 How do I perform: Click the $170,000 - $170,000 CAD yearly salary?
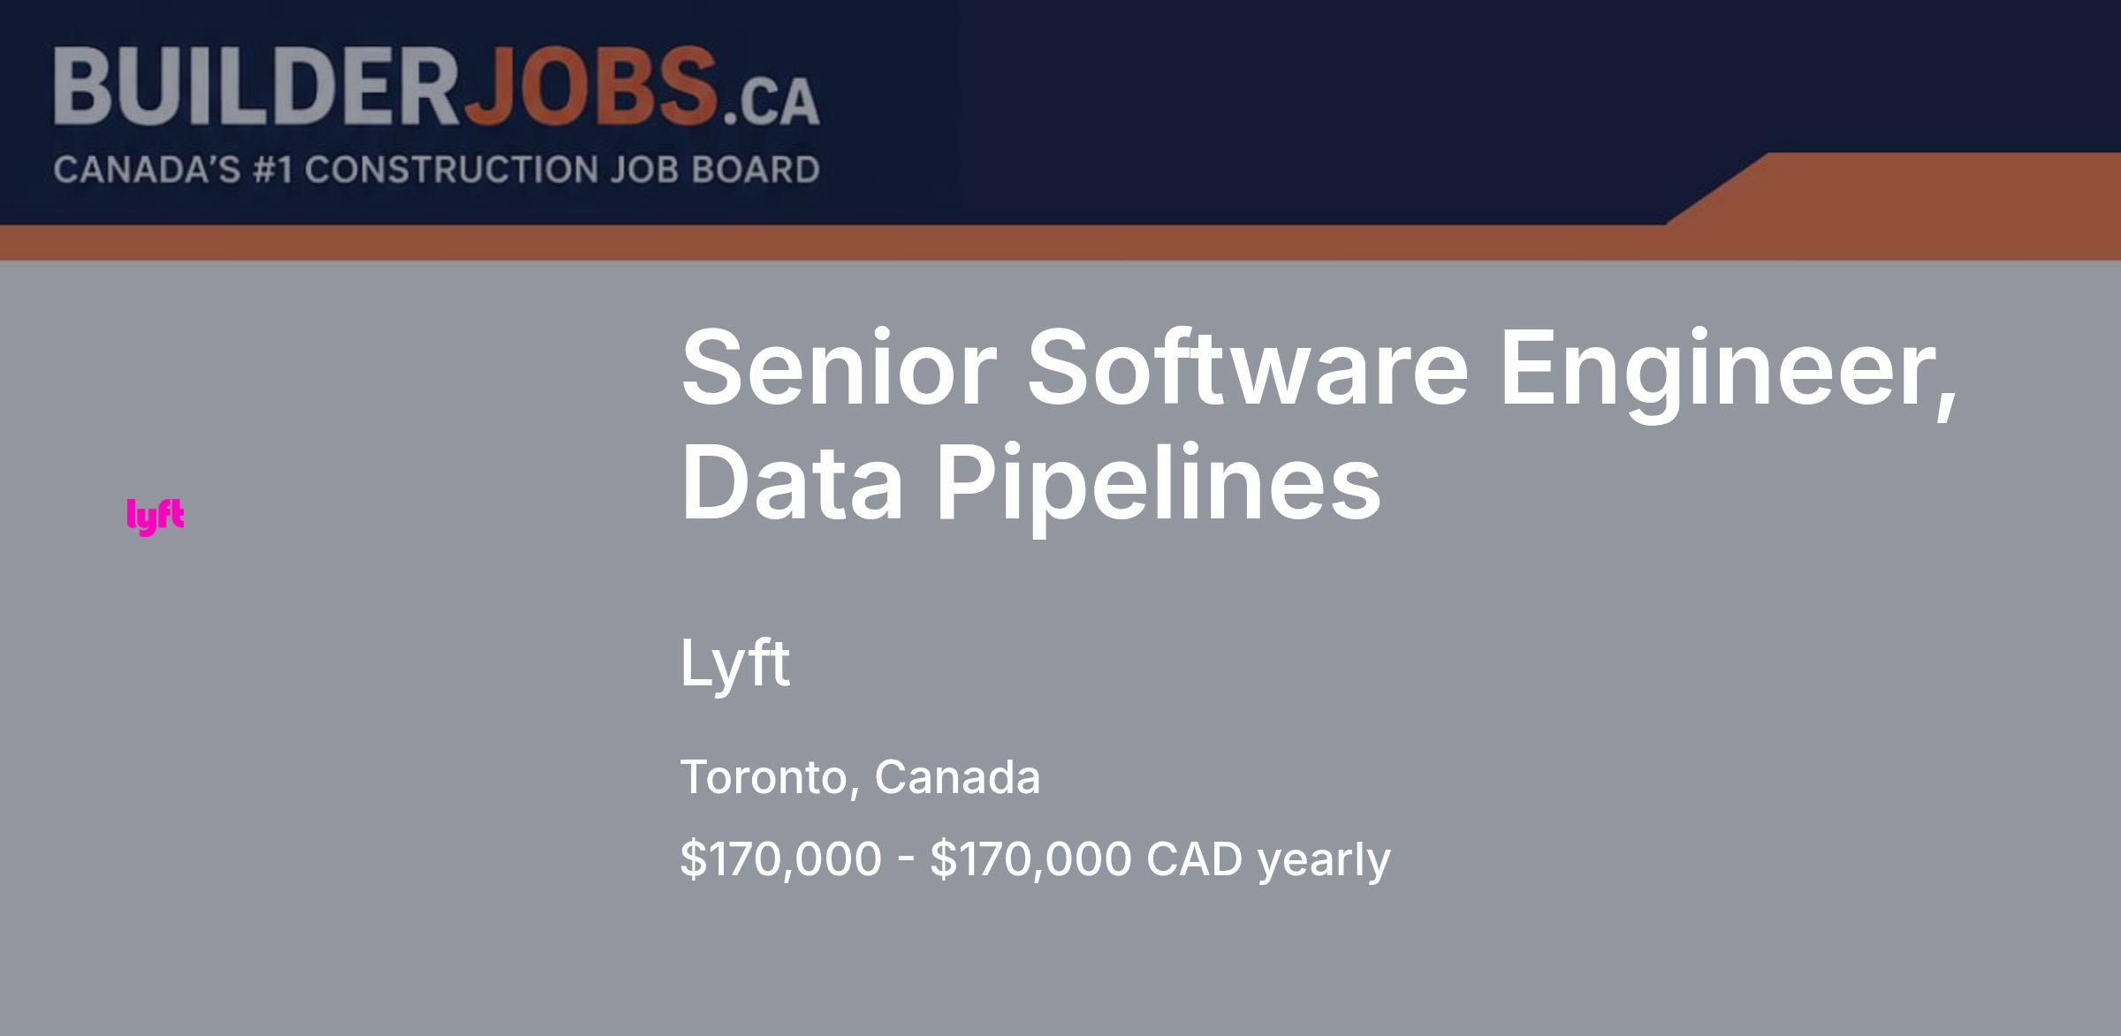1035,859
